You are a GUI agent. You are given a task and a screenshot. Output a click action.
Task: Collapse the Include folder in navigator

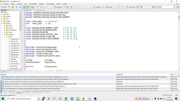(2, 23)
